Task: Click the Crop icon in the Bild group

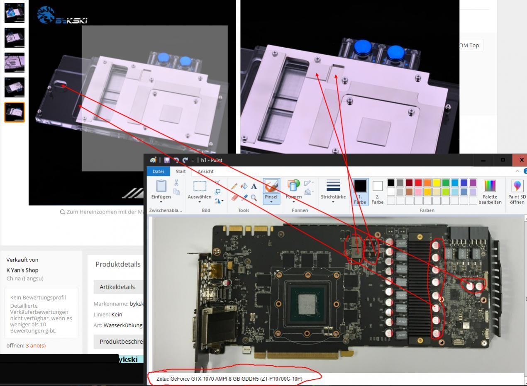Action: tap(217, 182)
